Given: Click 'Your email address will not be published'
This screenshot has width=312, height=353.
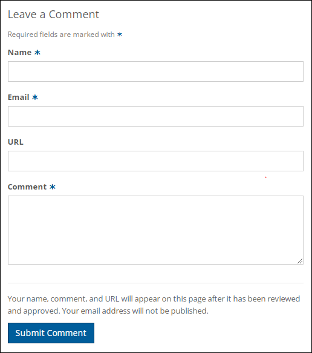Looking at the screenshot, I should tap(135, 311).
